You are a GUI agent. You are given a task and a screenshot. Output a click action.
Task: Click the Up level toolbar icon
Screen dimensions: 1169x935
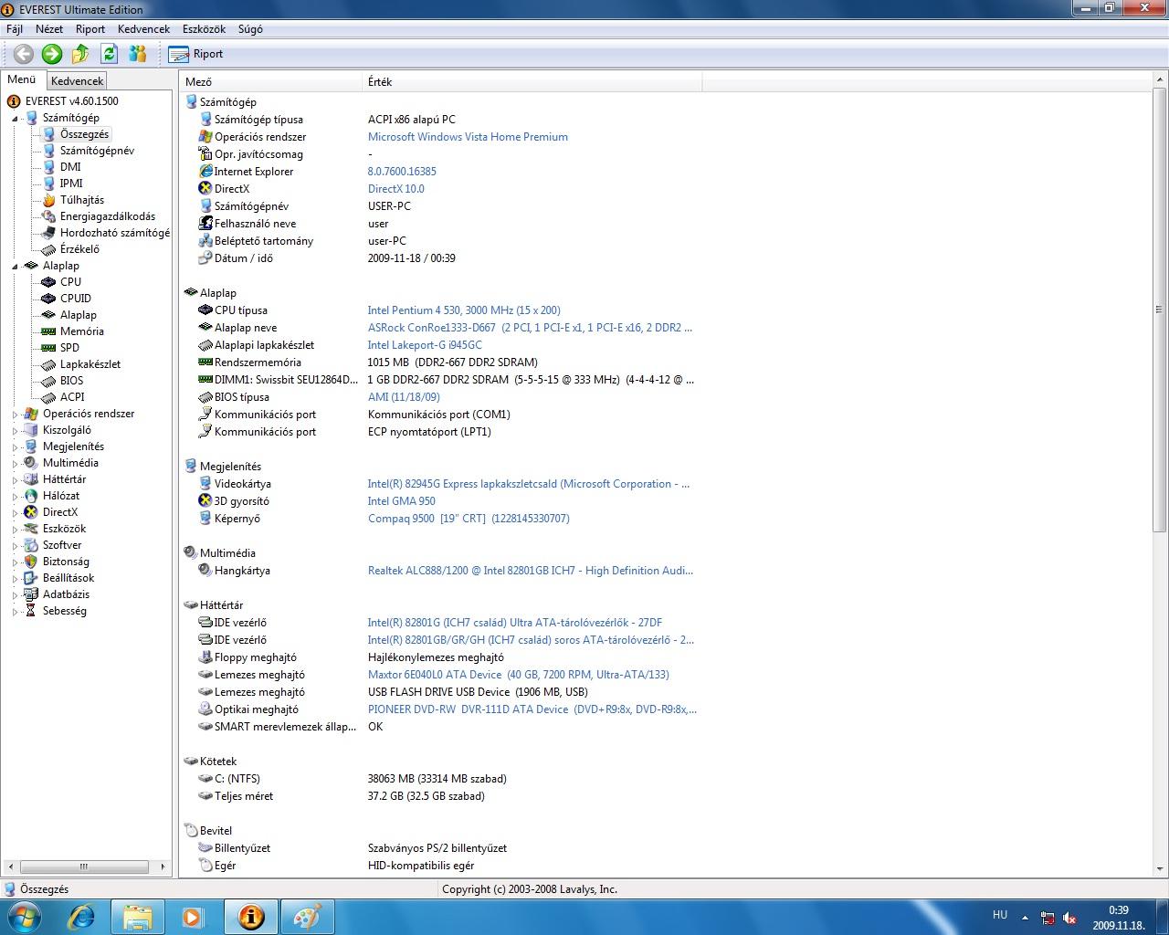pyautogui.click(x=80, y=54)
